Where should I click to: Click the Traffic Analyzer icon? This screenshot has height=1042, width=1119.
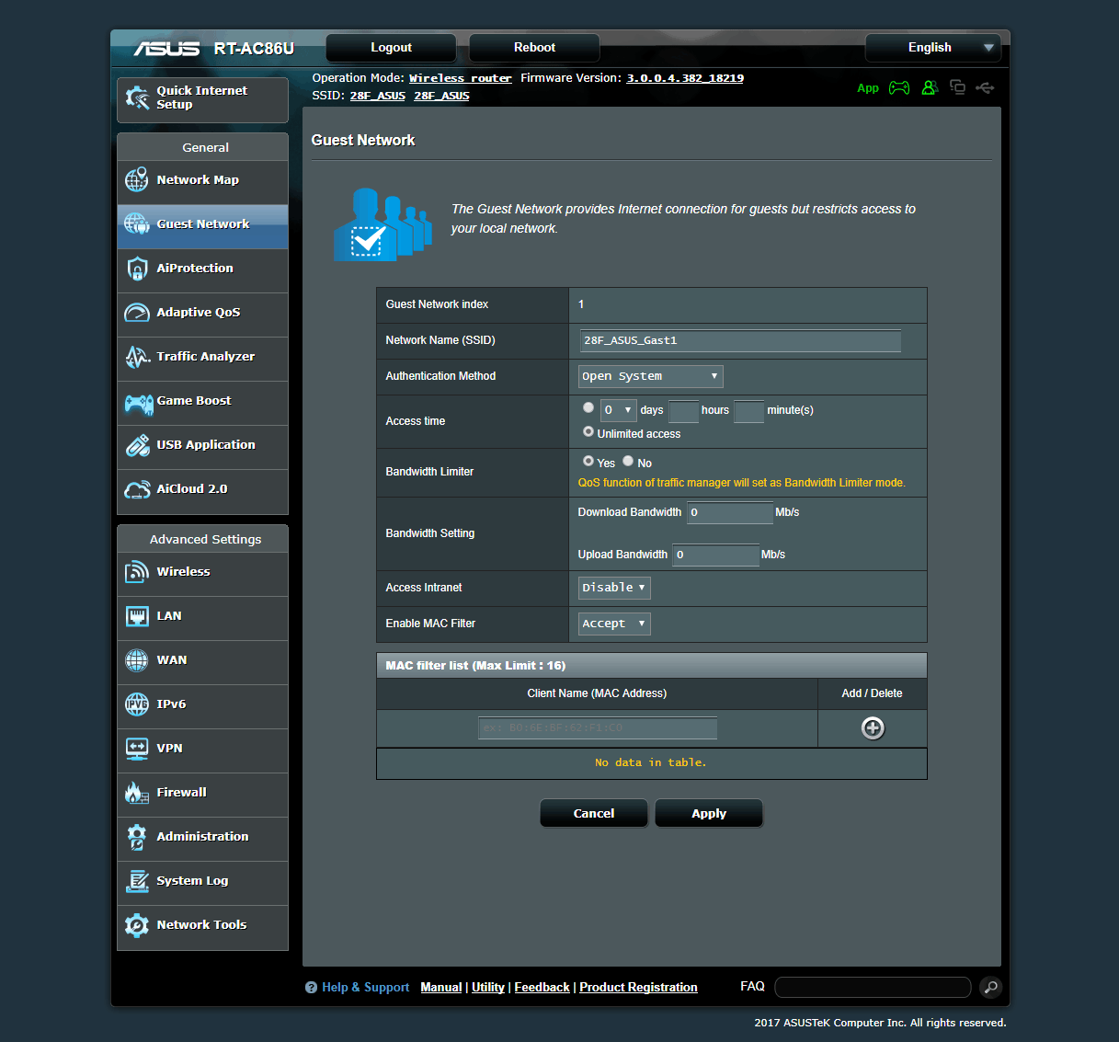pyautogui.click(x=137, y=357)
